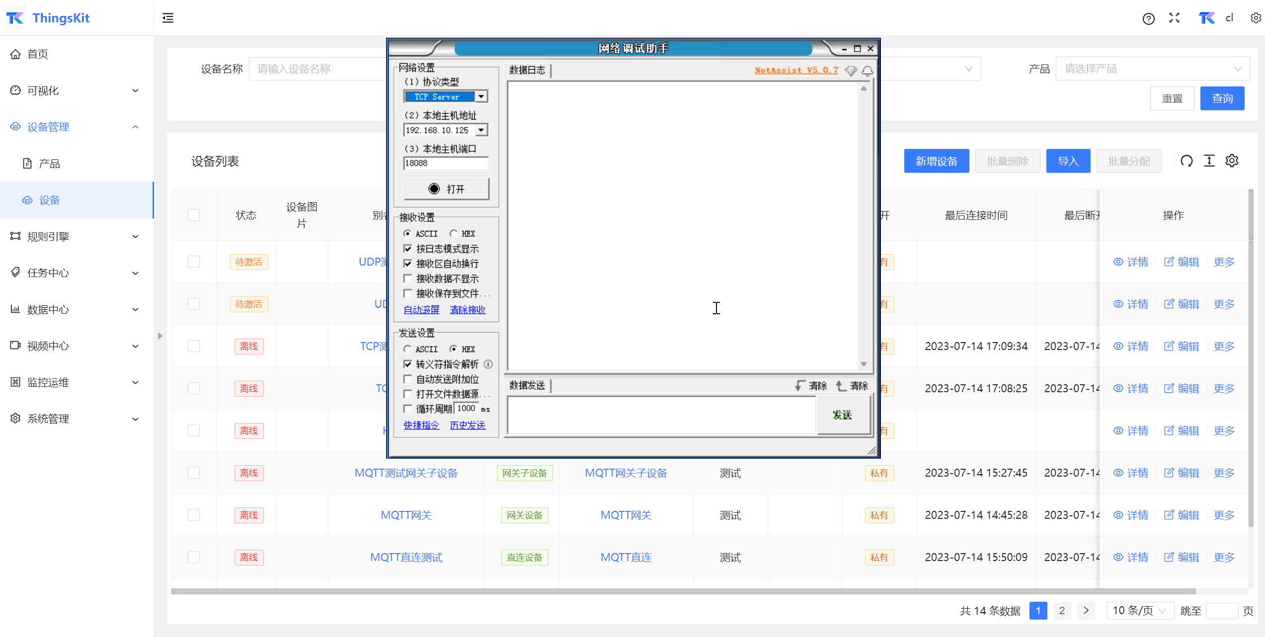Screen dimensions: 1265x637
Task: Click the 清除接收 link
Action: coord(467,310)
